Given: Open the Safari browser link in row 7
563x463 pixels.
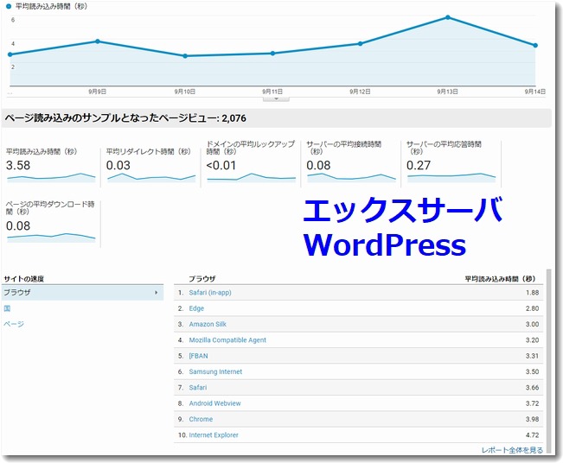Looking at the screenshot, I should coord(198,387).
